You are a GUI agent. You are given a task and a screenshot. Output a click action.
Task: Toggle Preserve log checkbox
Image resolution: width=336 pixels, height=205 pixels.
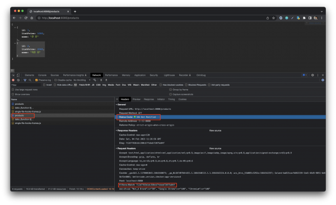click(36, 80)
